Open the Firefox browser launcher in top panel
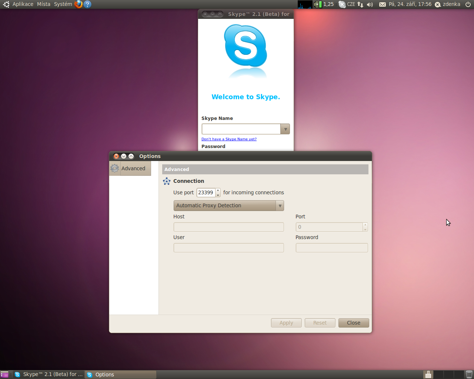Viewport: 474px width, 379px height. click(79, 4)
